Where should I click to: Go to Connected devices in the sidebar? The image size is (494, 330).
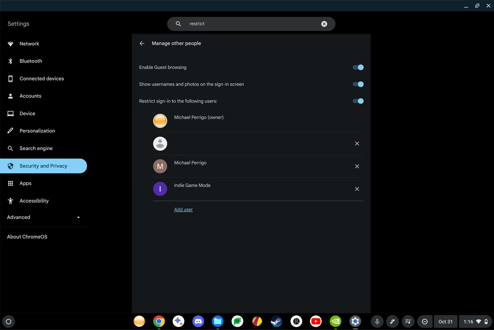[44, 78]
